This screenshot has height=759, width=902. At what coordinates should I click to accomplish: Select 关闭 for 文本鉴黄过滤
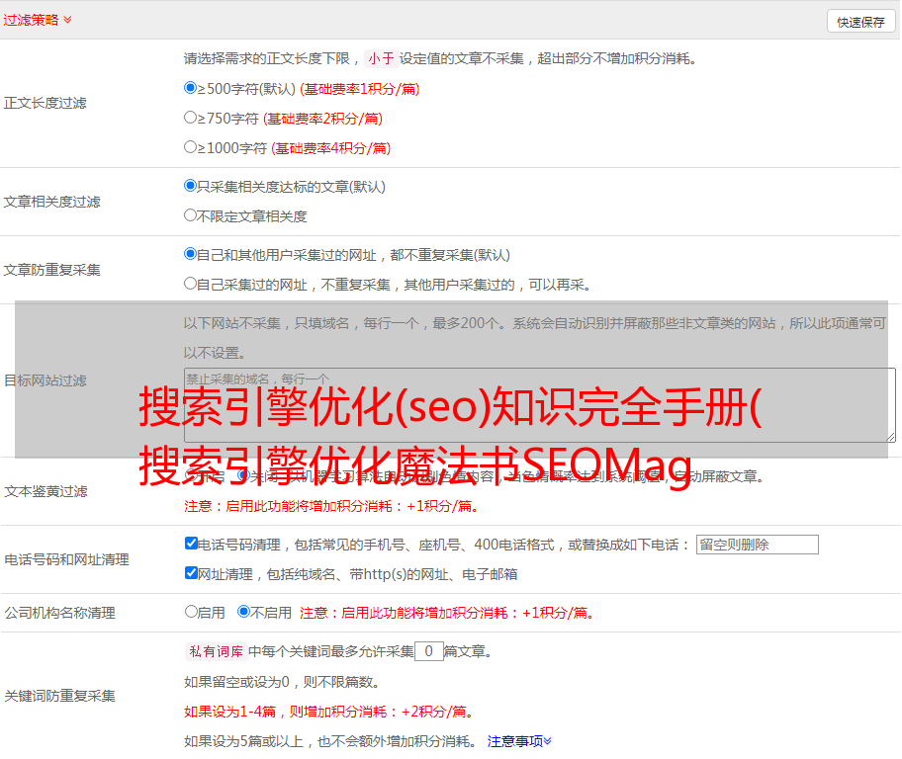click(242, 475)
